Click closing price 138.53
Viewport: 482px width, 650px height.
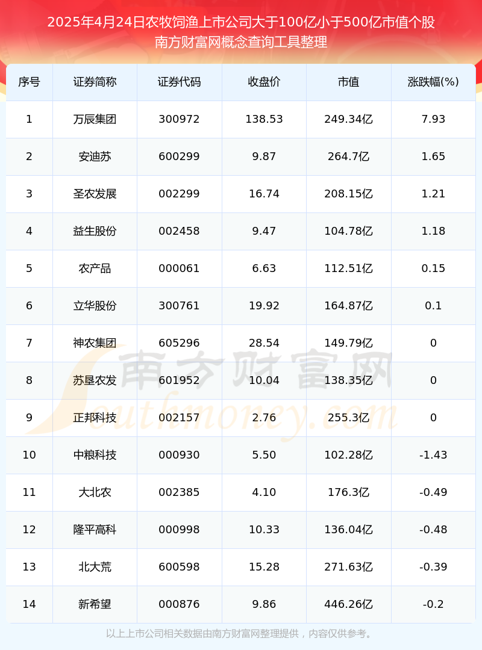pyautogui.click(x=264, y=119)
